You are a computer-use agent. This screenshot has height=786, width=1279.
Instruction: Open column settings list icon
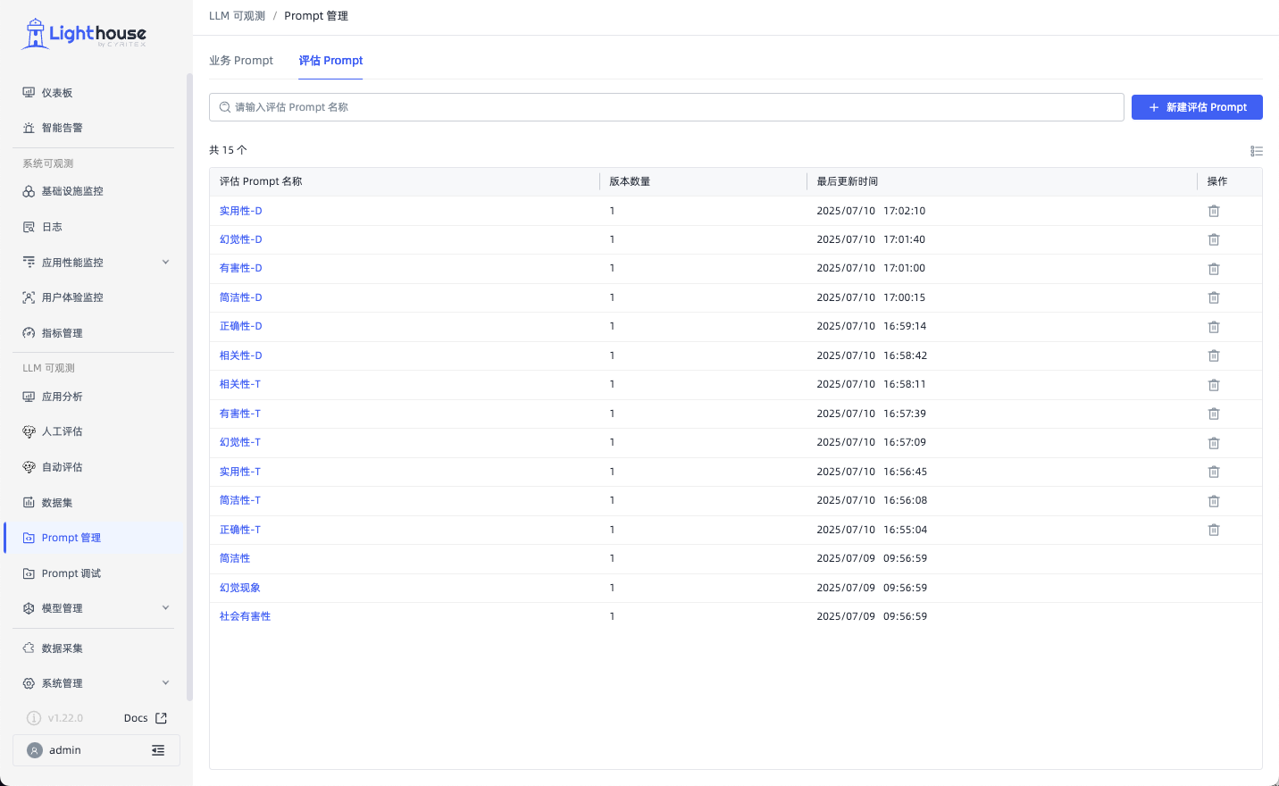pos(1257,151)
